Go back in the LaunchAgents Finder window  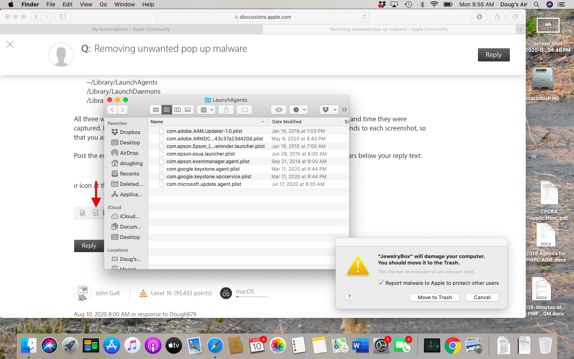click(x=112, y=110)
